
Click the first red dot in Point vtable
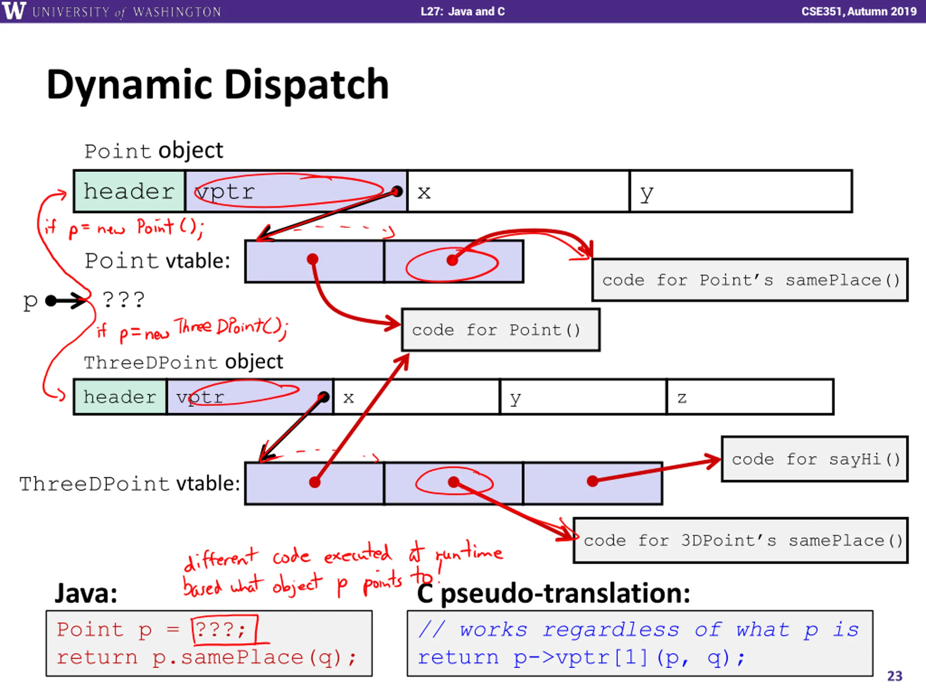point(312,260)
